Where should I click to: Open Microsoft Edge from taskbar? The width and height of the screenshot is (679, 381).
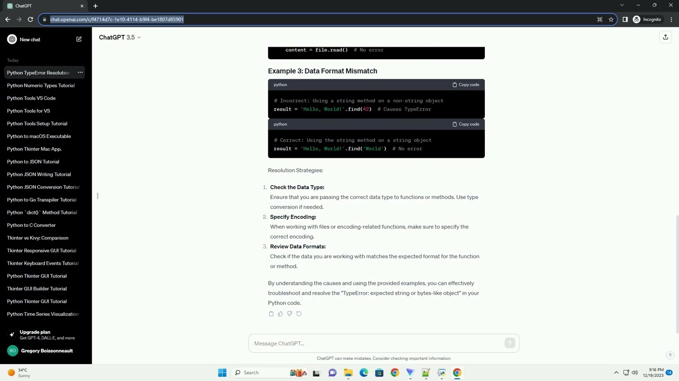click(x=363, y=373)
